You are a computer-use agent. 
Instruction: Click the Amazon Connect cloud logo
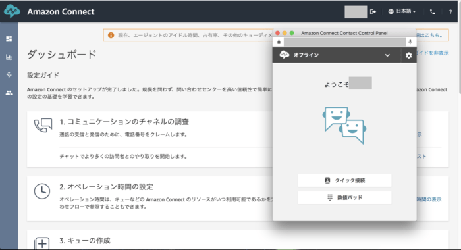click(x=12, y=11)
